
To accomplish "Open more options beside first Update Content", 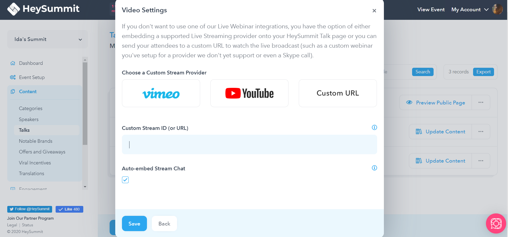I will (x=481, y=132).
